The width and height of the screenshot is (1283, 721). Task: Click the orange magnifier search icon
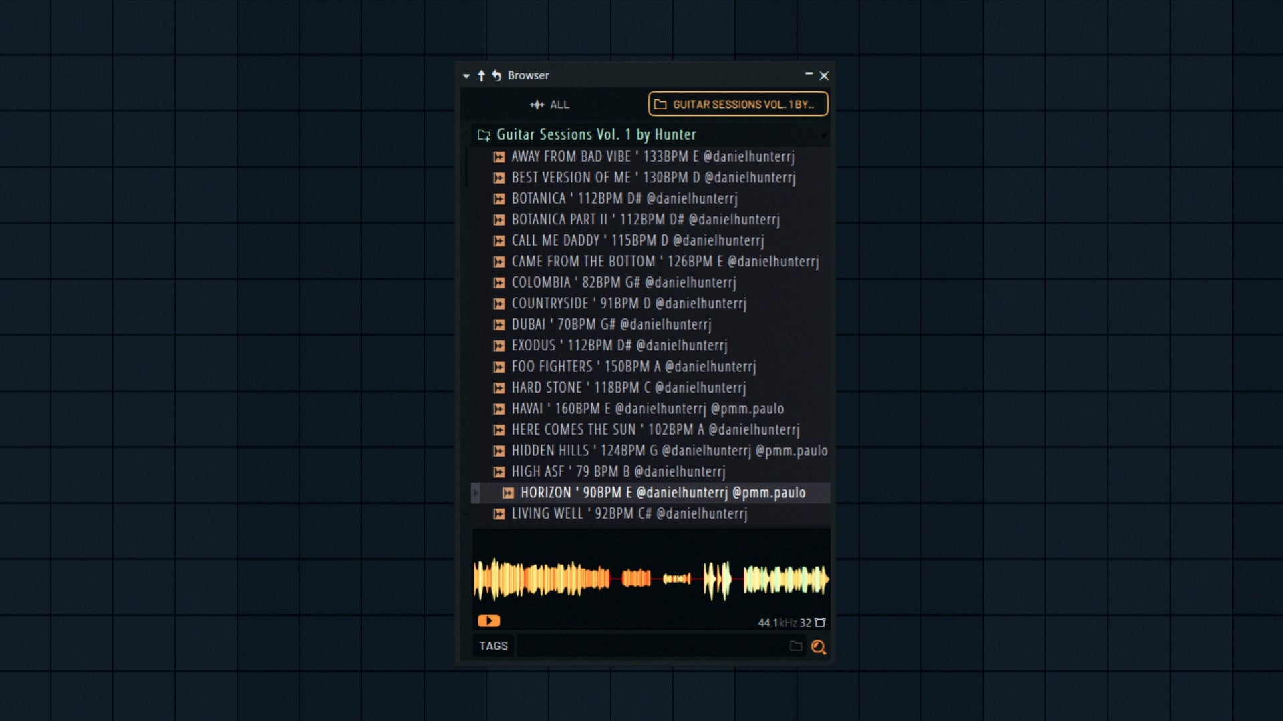point(818,646)
